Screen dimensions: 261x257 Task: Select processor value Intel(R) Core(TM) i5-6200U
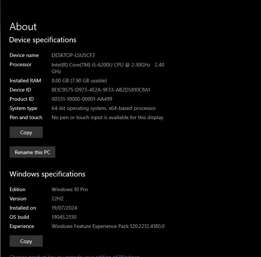pyautogui.click(x=108, y=68)
